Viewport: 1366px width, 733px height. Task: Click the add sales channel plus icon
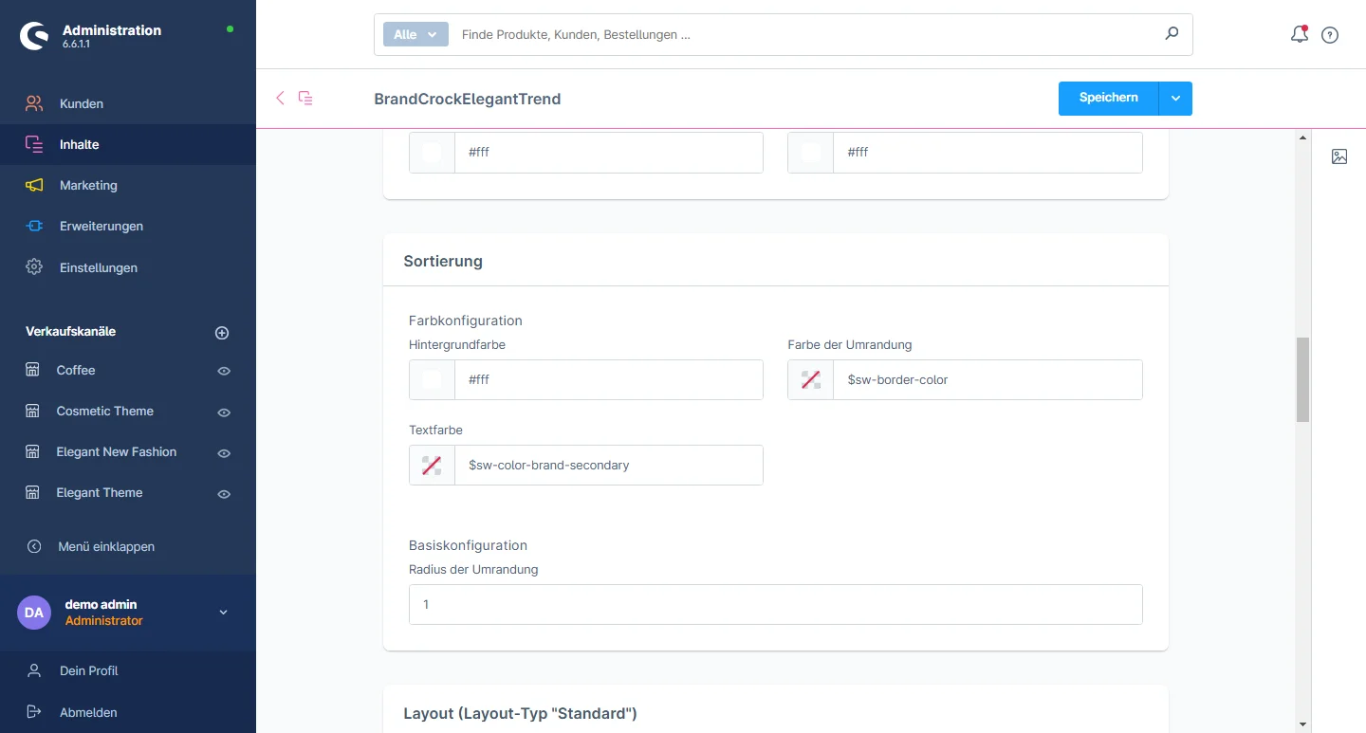[222, 333]
